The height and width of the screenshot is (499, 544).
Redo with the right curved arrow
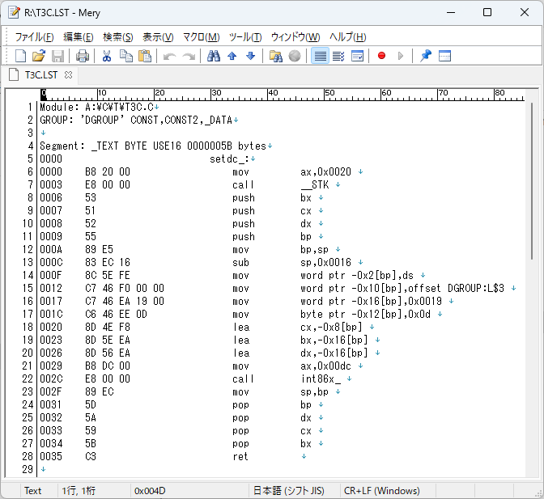[189, 56]
